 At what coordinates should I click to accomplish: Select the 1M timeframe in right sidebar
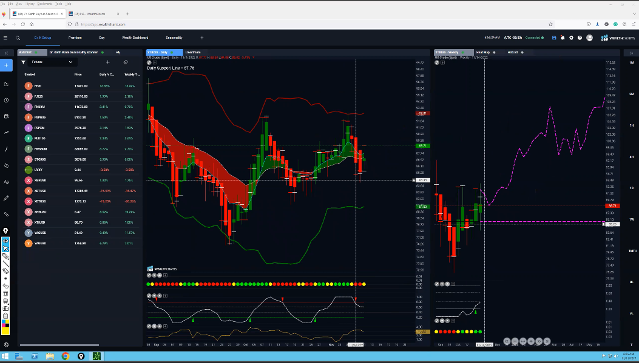coord(631,62)
